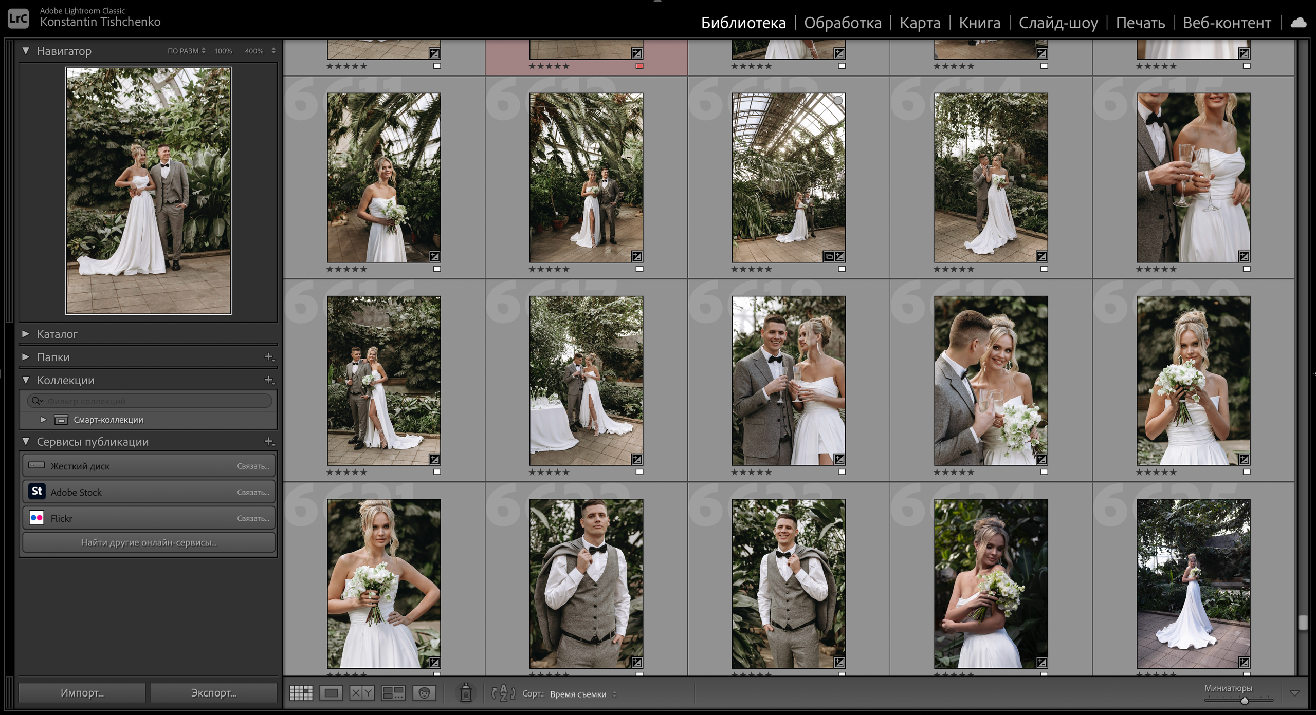1316x715 pixels.
Task: Create collection with Коллекции plus icon
Action: click(269, 380)
